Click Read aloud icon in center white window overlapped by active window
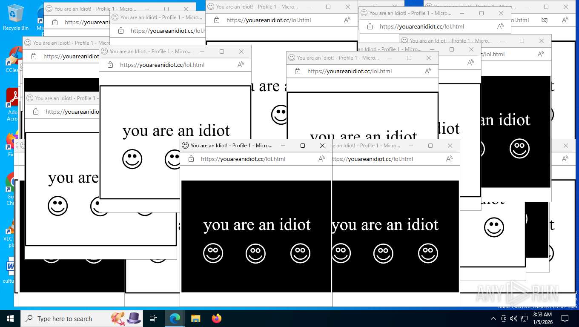 click(428, 71)
